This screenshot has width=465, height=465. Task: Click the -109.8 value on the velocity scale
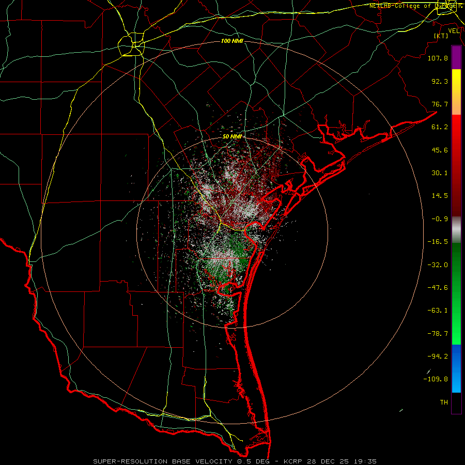[436, 379]
